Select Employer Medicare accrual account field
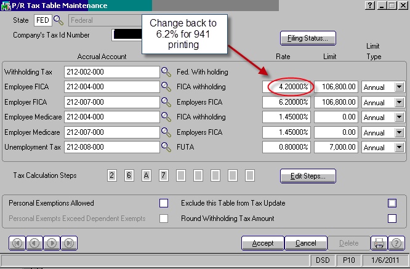The width and height of the screenshot is (410, 269). 111,132
